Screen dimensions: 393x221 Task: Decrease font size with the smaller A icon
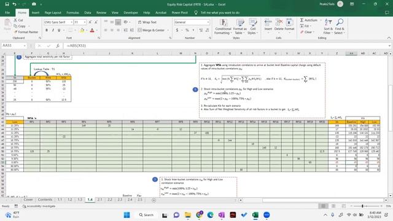(x=96, y=22)
